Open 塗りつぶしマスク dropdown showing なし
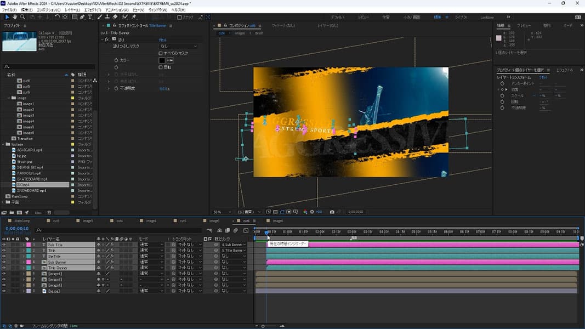The width and height of the screenshot is (585, 329). point(178,47)
